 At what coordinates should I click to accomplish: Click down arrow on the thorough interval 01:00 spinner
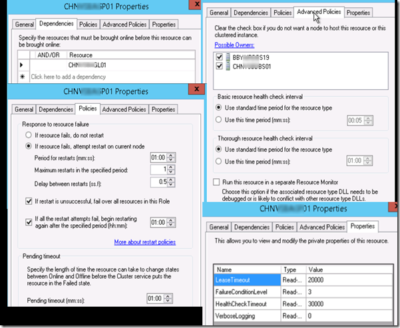pos(367,163)
